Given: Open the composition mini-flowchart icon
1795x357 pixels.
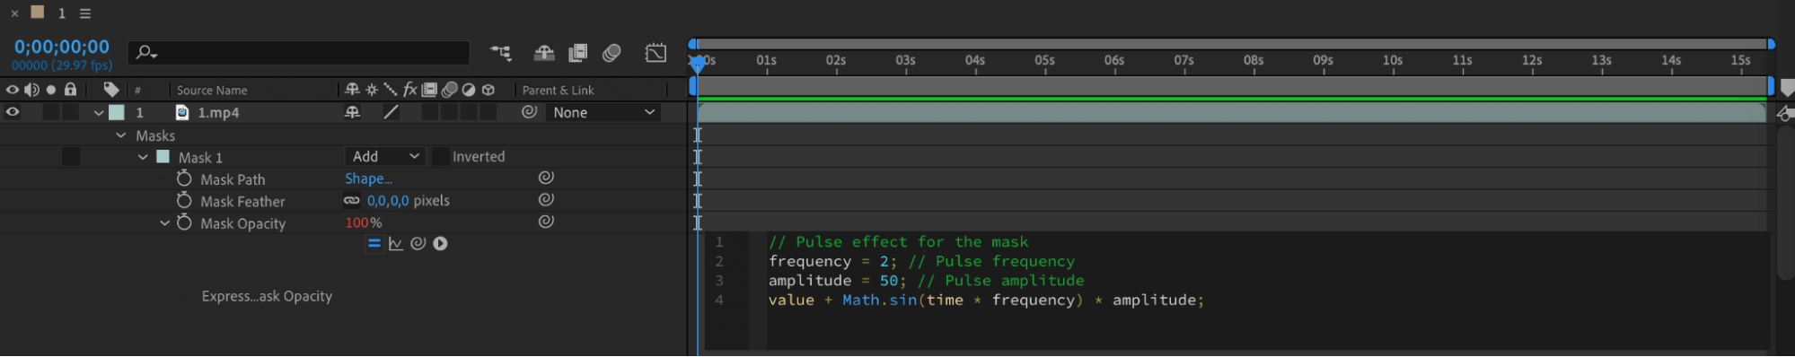Looking at the screenshot, I should coord(501,53).
